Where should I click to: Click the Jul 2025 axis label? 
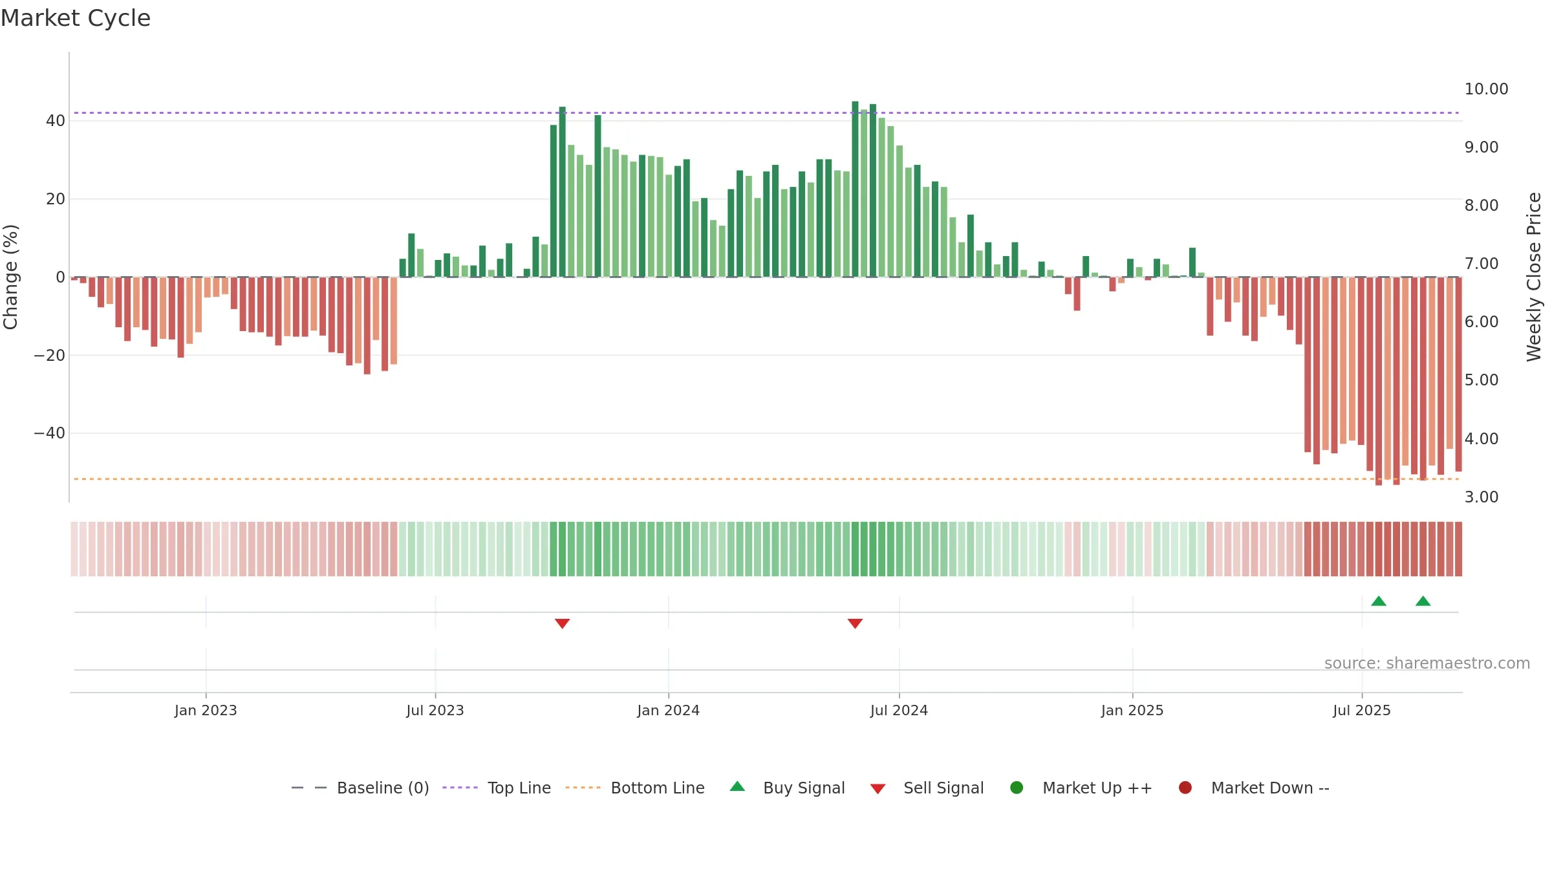[x=1362, y=710]
